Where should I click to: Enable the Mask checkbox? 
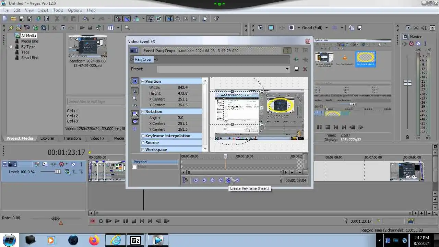tap(135, 167)
